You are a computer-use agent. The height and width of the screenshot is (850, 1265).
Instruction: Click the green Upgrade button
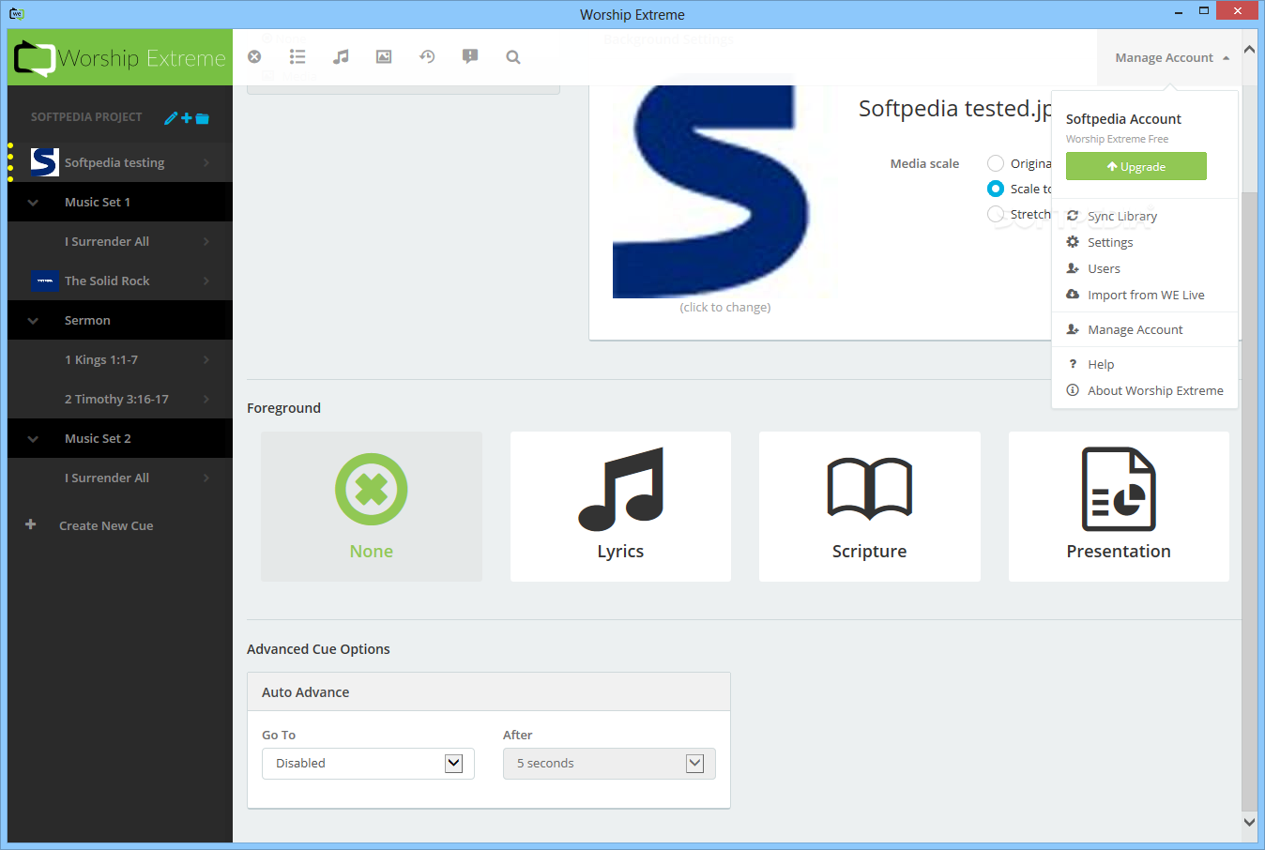[x=1135, y=166]
